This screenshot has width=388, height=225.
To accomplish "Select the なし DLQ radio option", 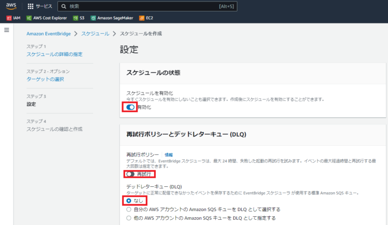I will tap(129, 201).
